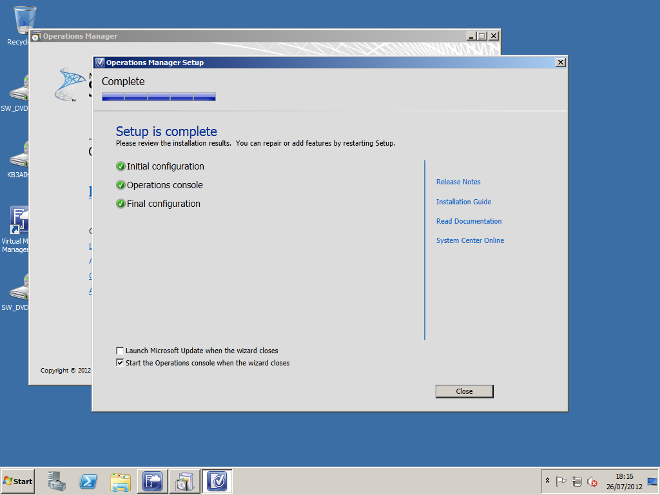660x495 pixels.
Task: Click the Show desktop button in taskbar
Action: 652,481
